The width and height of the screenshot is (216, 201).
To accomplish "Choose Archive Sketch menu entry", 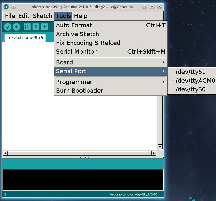I will pyautogui.click(x=111, y=34).
